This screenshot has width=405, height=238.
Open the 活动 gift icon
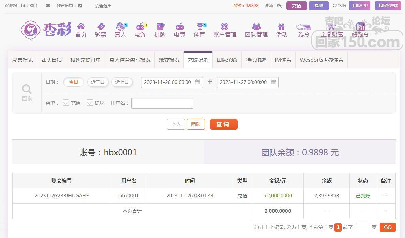pos(281,27)
